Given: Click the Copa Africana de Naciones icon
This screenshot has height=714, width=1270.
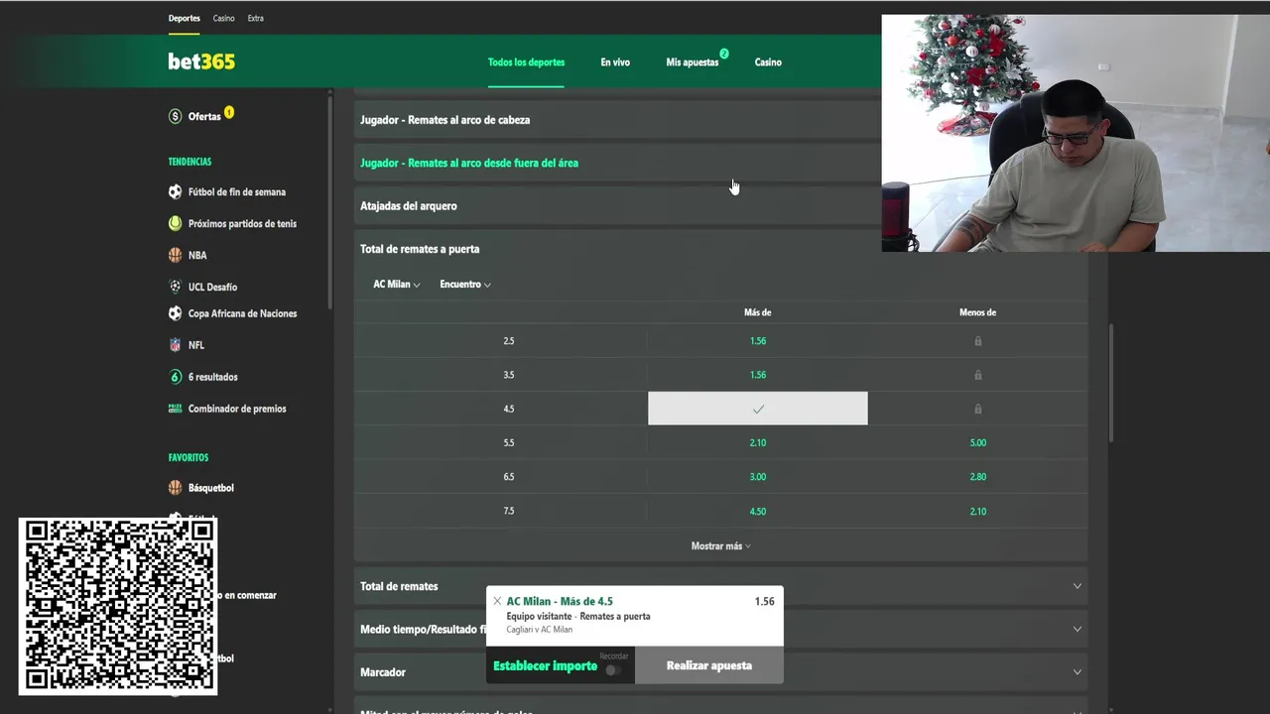Looking at the screenshot, I should click(x=176, y=313).
